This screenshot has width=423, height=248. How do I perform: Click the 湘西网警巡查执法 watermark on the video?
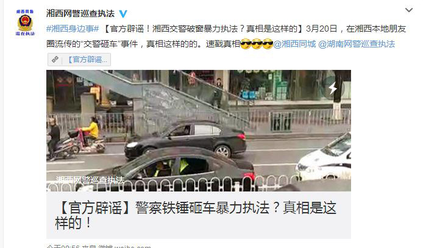[90, 180]
